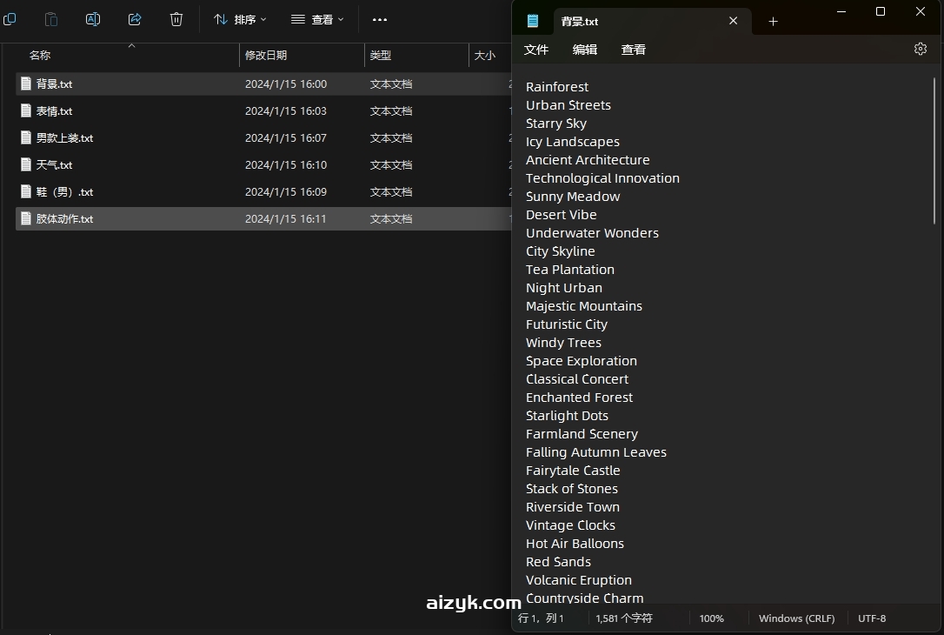Viewport: 944px width, 635px height.
Task: Open Notepad settings gear icon
Action: click(921, 50)
